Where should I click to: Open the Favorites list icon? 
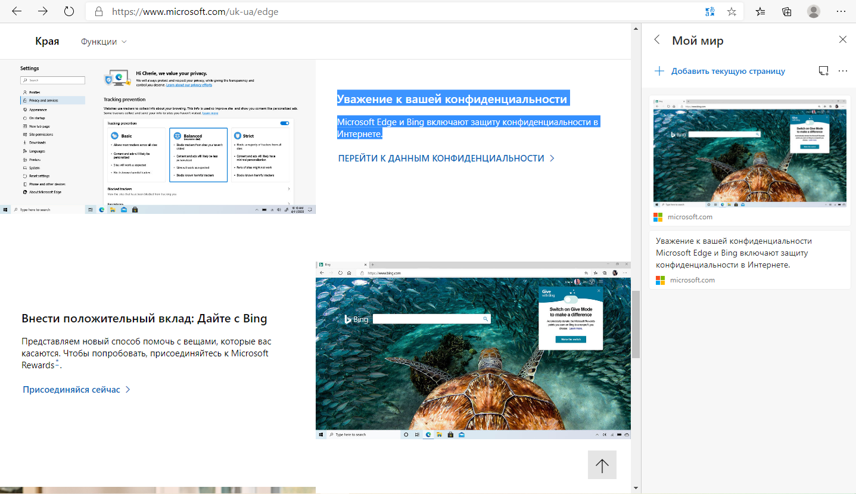[761, 11]
